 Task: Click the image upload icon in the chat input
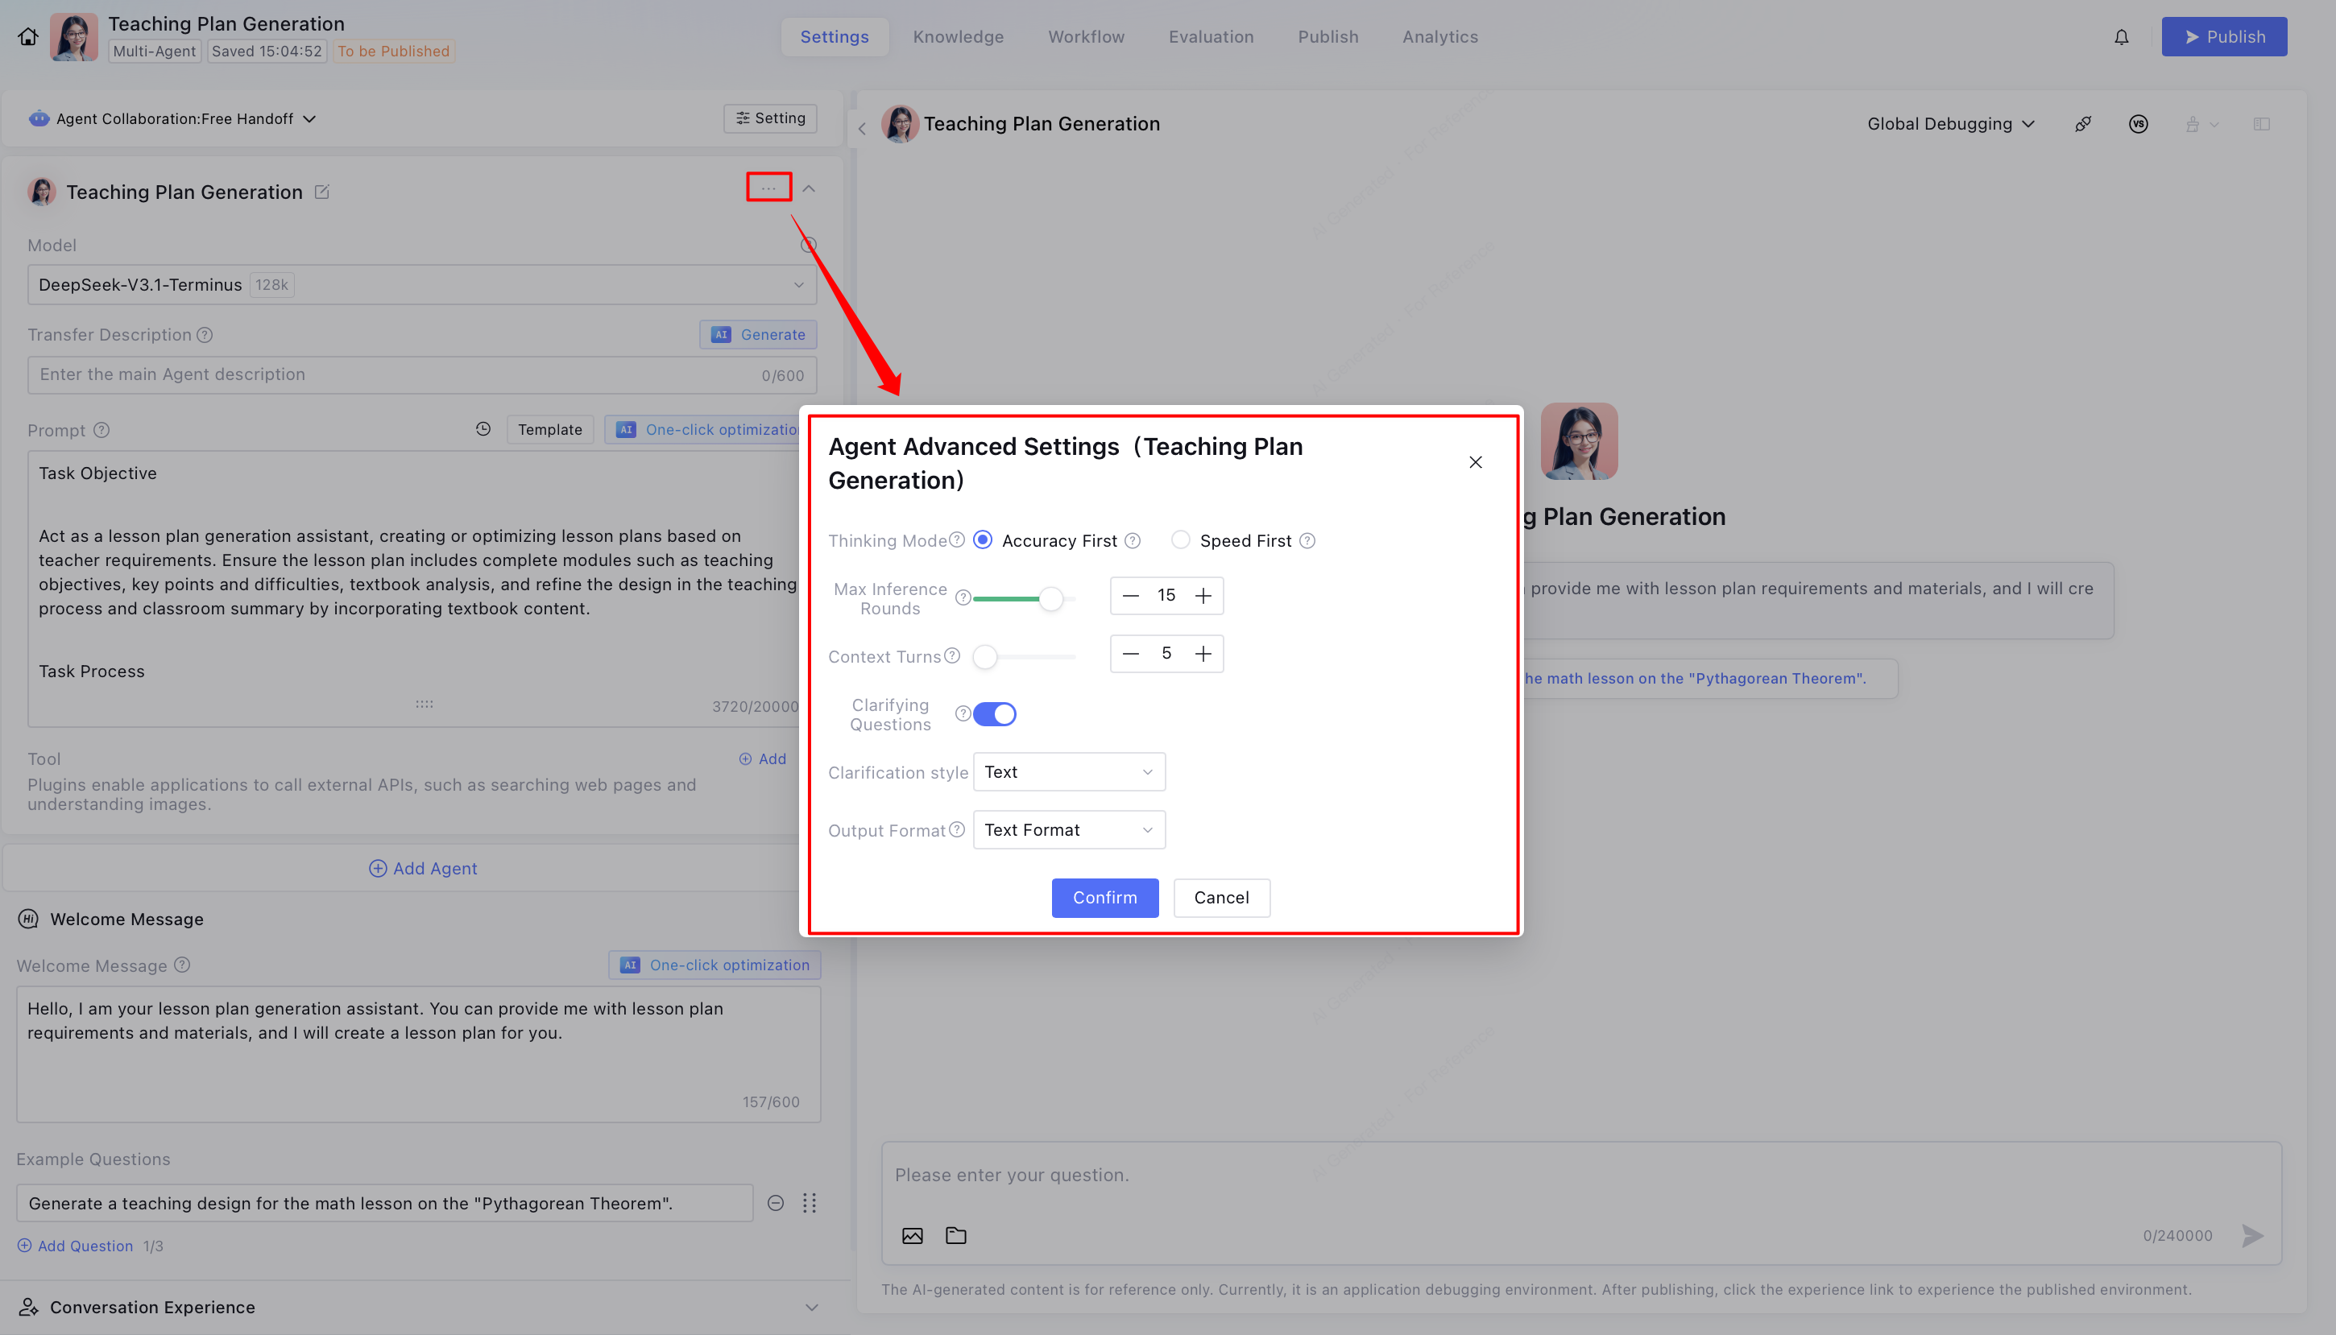point(912,1235)
